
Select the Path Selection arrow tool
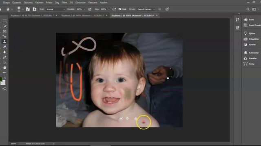click(x=4, y=62)
